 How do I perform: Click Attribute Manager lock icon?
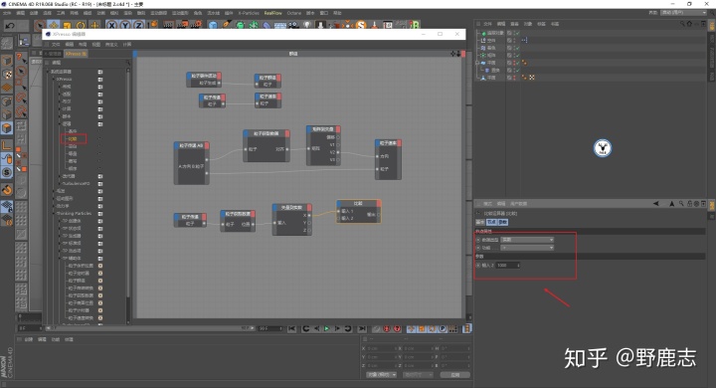(x=689, y=204)
